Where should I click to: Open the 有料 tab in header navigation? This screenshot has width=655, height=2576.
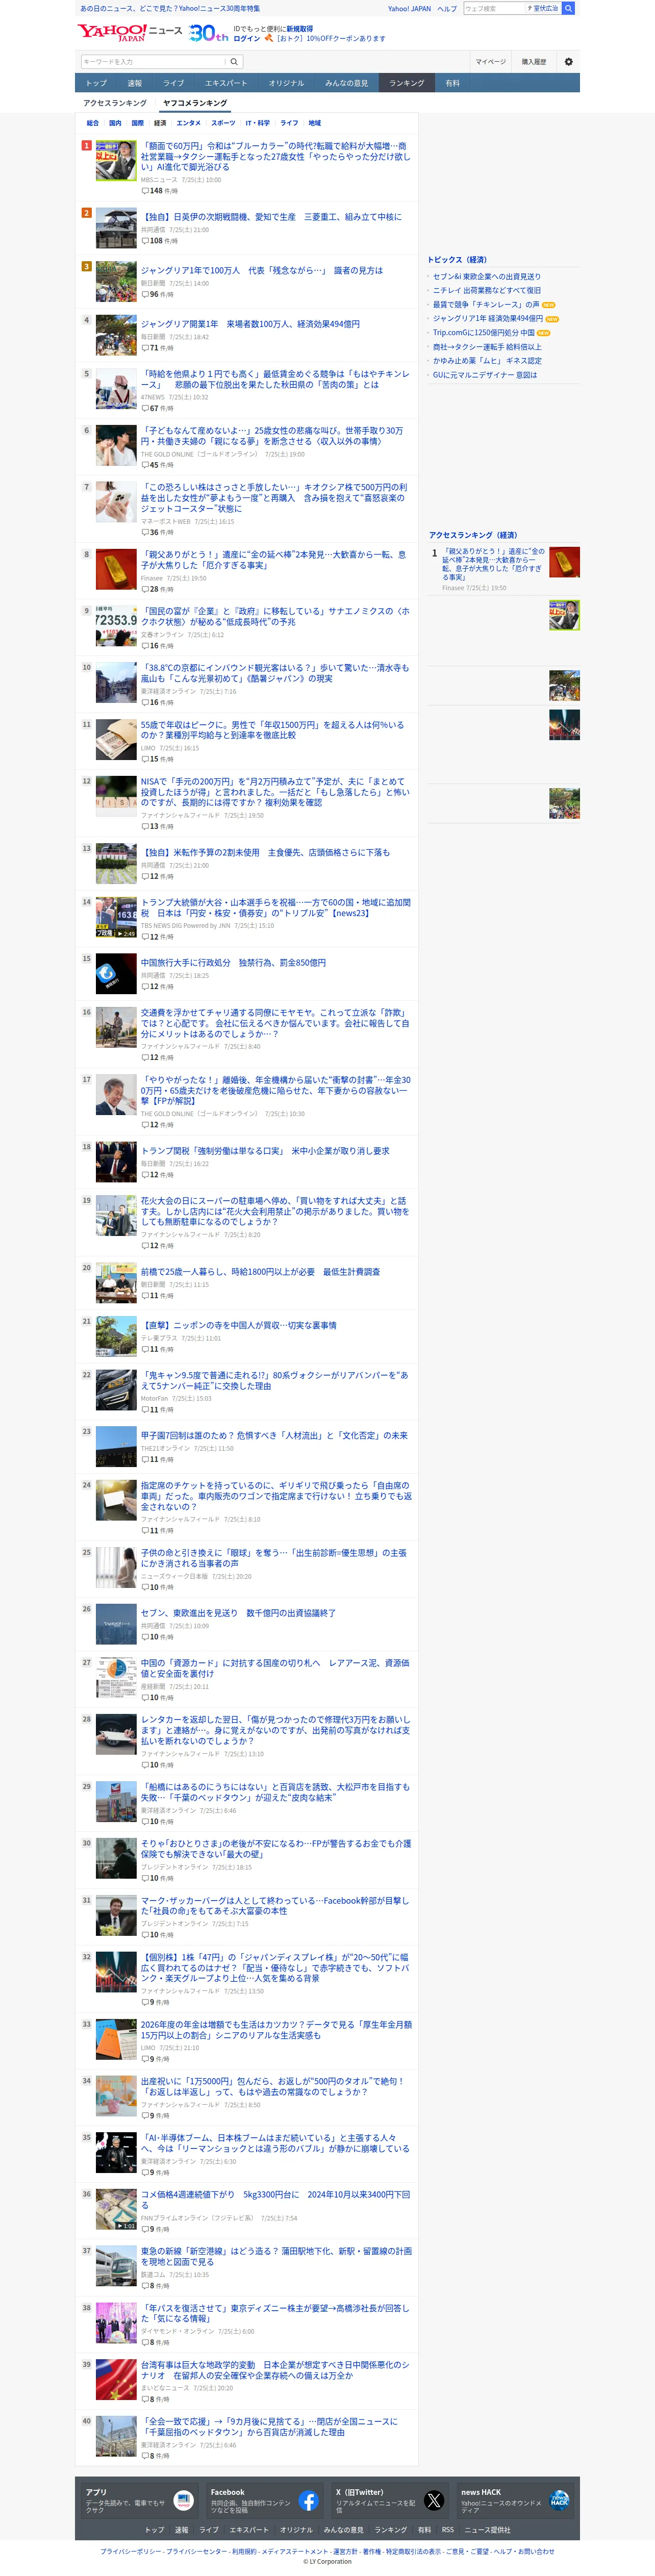click(453, 83)
